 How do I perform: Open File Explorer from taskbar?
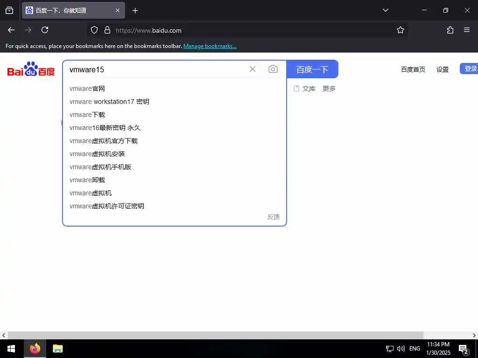point(57,349)
